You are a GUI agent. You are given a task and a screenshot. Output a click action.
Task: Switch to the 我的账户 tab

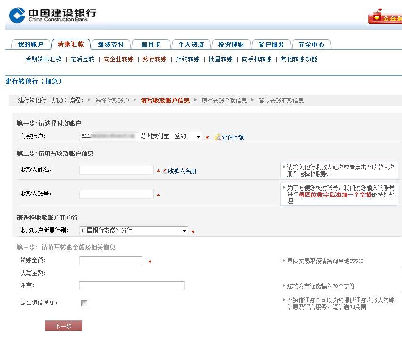pos(31,44)
